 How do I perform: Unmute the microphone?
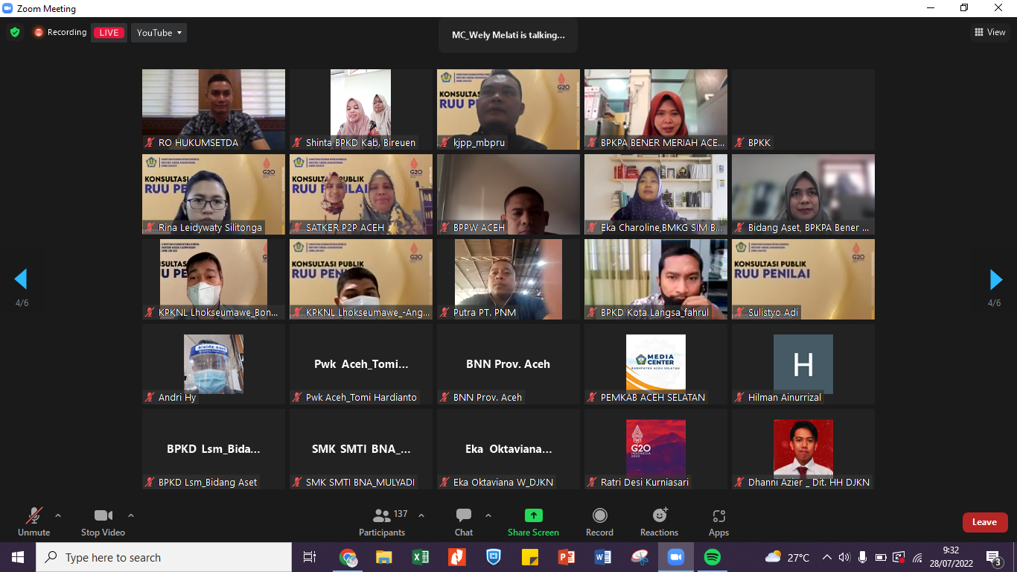[x=34, y=521]
